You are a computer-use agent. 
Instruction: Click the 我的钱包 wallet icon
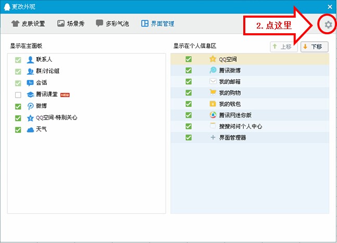pyautogui.click(x=213, y=104)
